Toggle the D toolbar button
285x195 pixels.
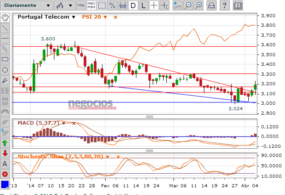pos(133,5)
